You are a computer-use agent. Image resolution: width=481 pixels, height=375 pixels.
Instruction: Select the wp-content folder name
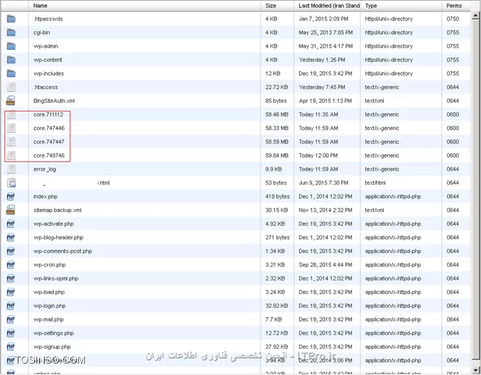pyautogui.click(x=48, y=60)
